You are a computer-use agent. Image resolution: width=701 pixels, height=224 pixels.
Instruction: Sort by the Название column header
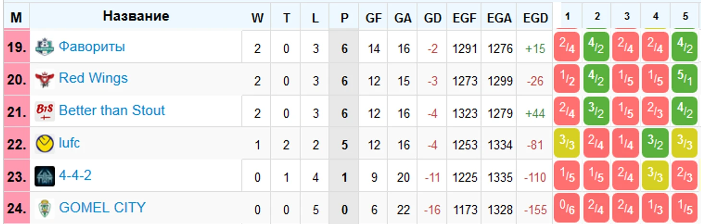(x=136, y=16)
